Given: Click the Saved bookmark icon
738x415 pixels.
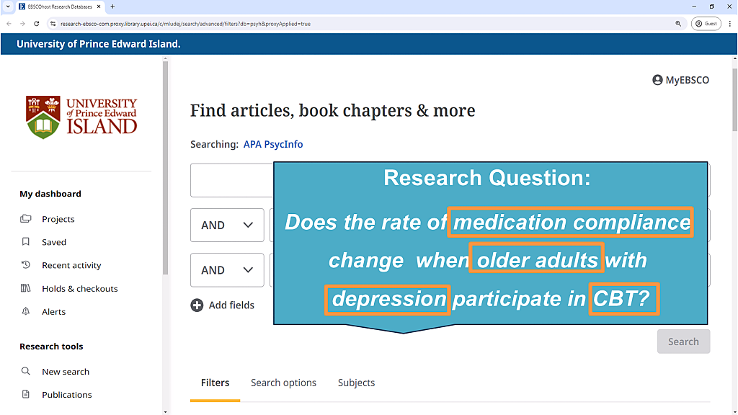Looking at the screenshot, I should click(x=26, y=242).
